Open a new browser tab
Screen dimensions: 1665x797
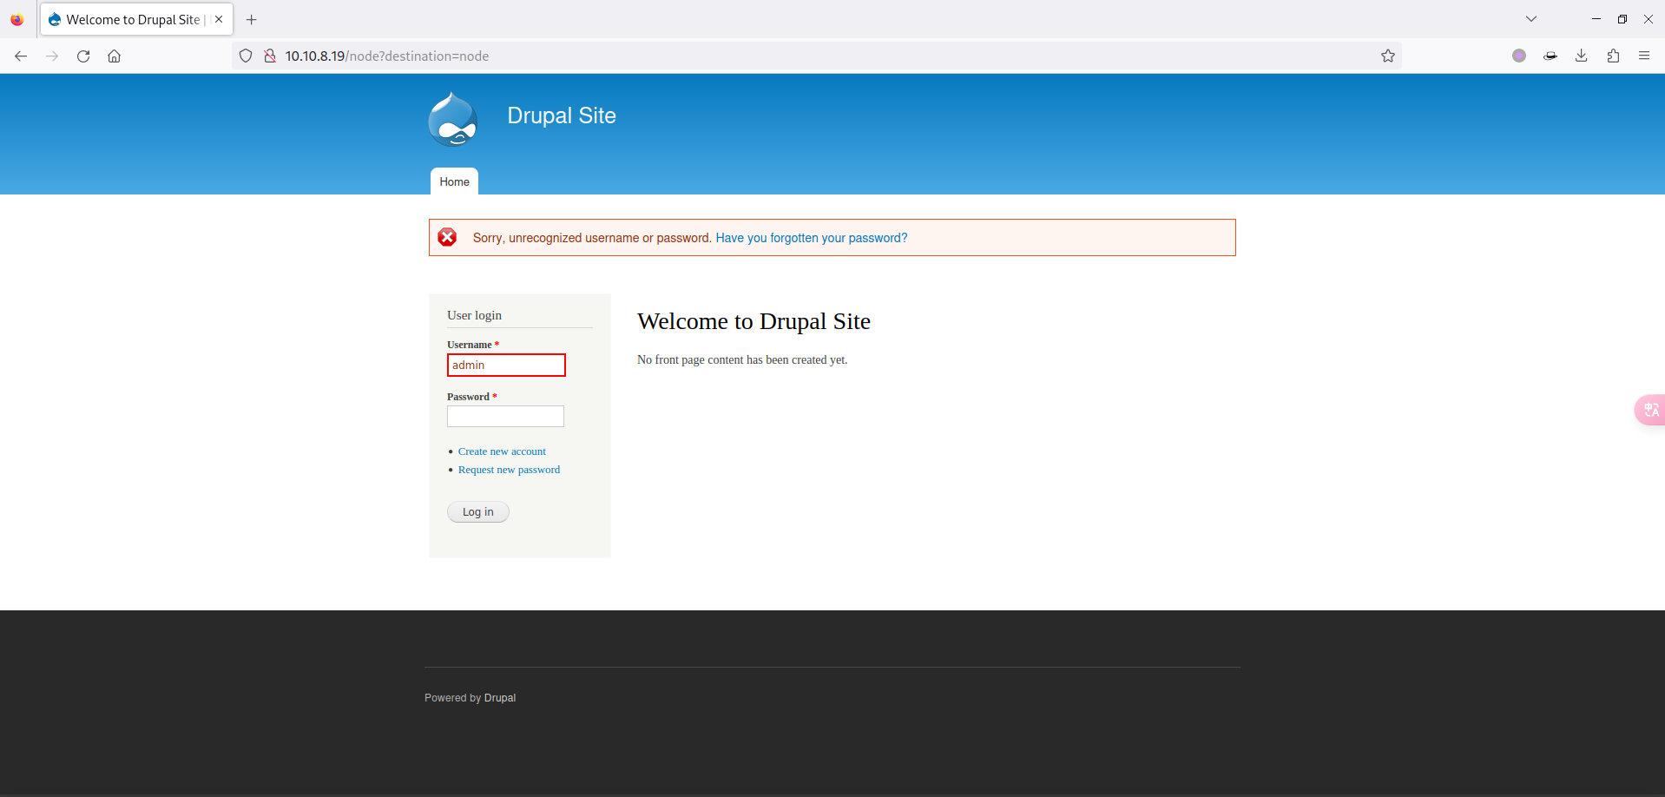pyautogui.click(x=252, y=19)
